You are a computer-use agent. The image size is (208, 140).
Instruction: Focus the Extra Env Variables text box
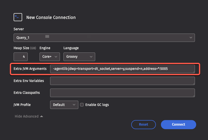[122, 81]
